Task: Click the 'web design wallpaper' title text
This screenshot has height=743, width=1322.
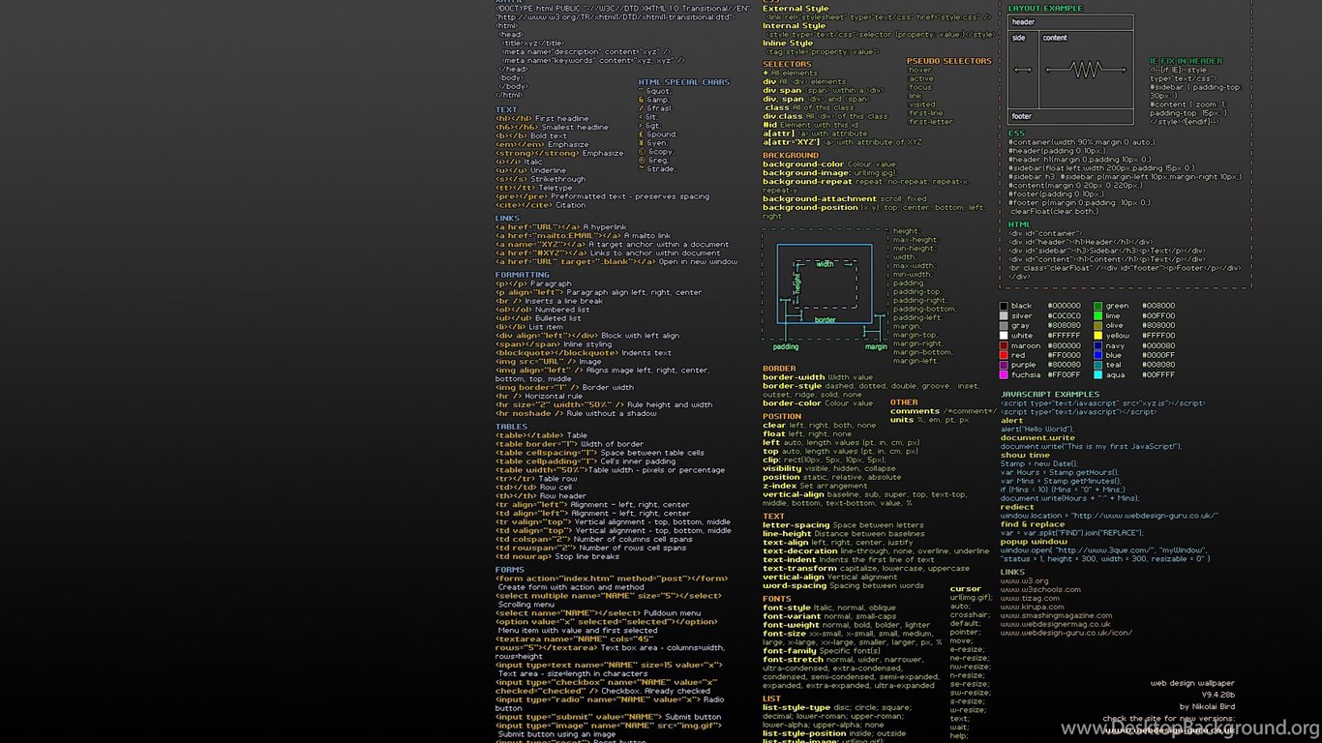Action: (1192, 683)
